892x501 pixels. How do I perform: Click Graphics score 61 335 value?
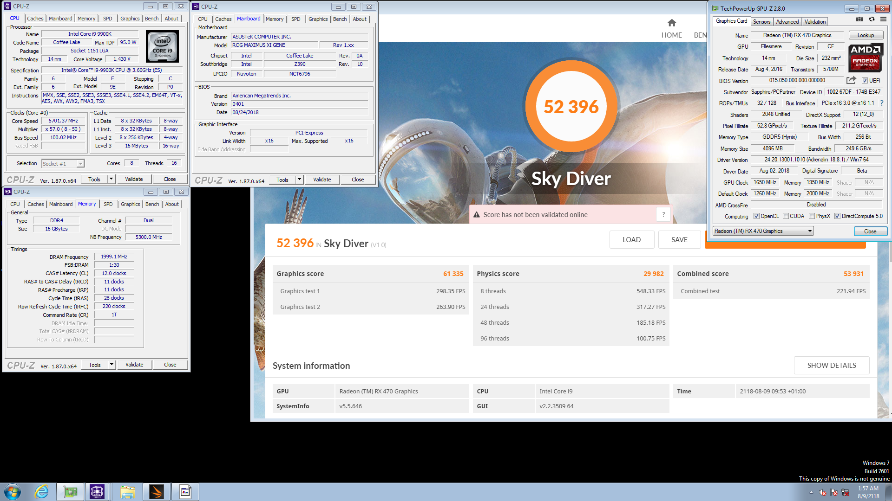coord(453,274)
